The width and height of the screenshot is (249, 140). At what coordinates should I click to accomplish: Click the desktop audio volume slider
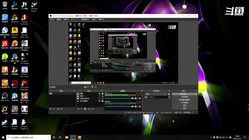click(119, 106)
